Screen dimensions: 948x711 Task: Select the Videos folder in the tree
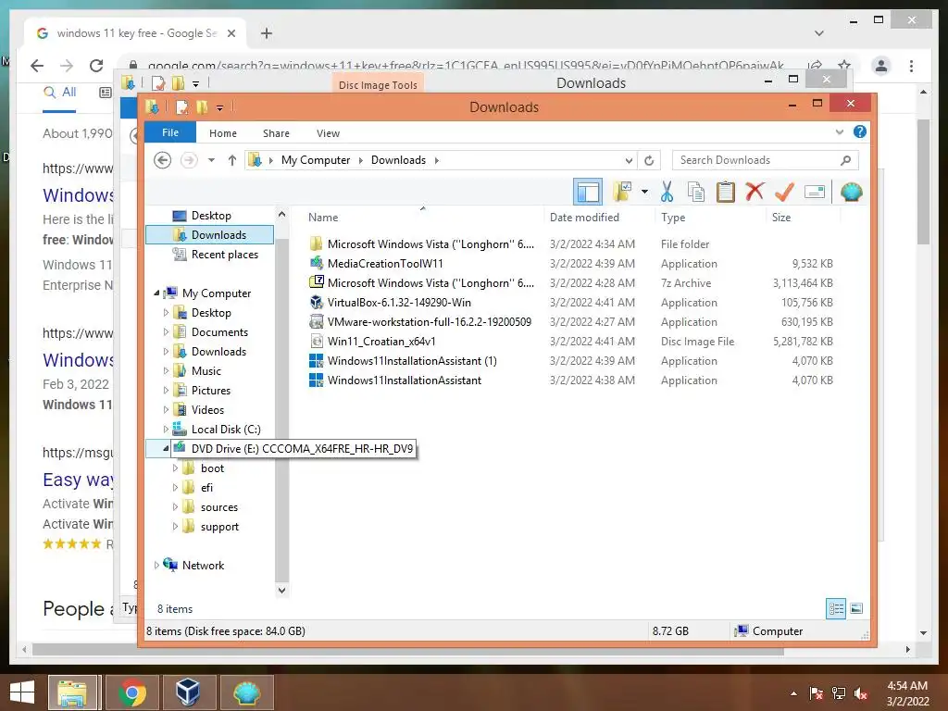pos(207,410)
